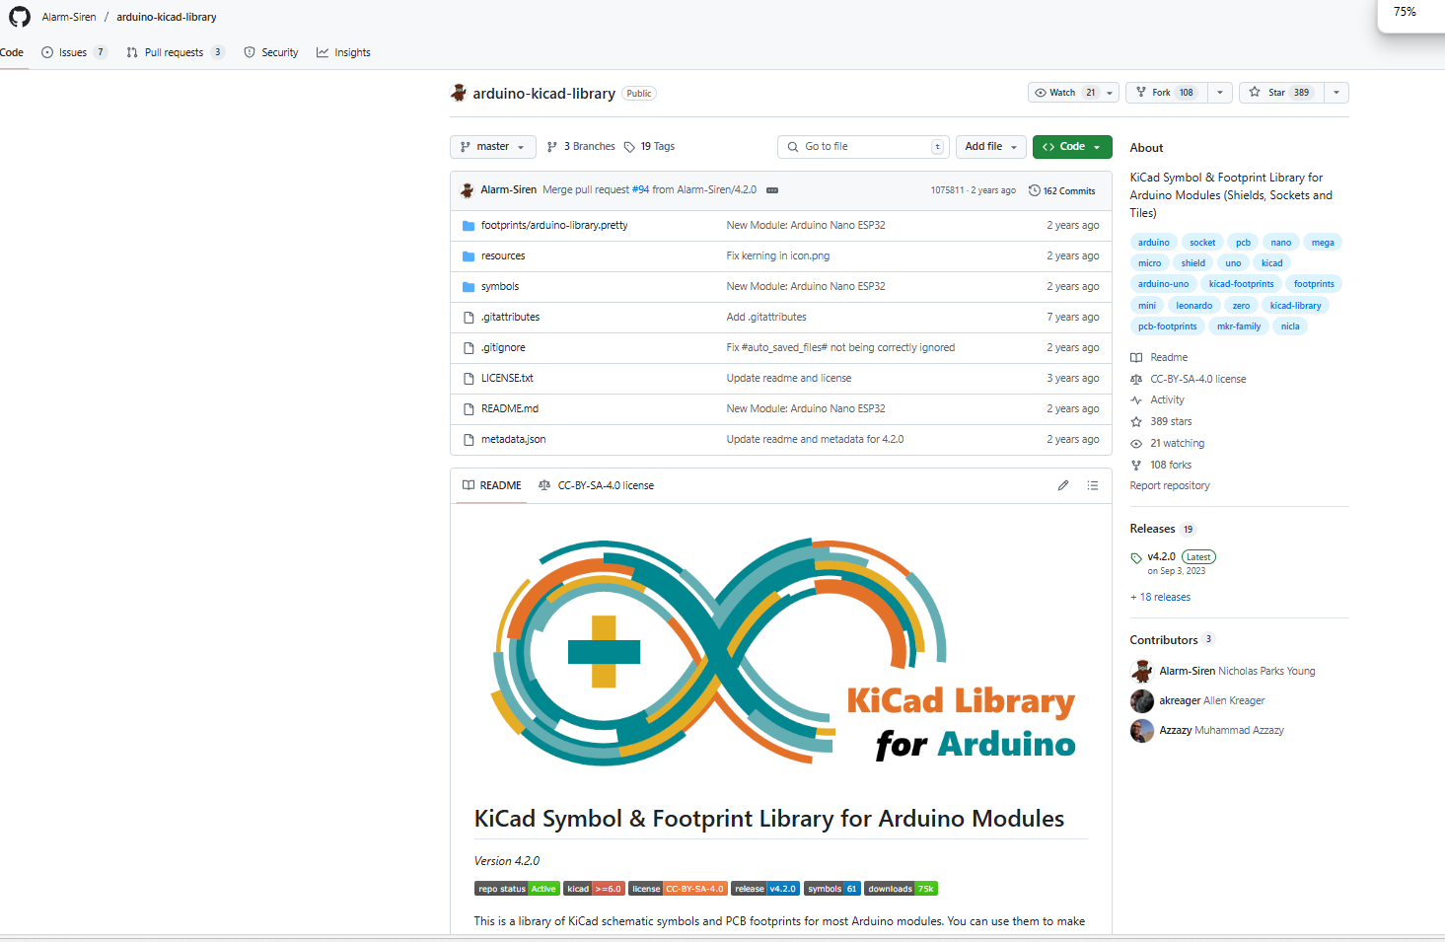The height and width of the screenshot is (942, 1445).
Task: Click the commit details ellipsis icon
Action: (772, 190)
